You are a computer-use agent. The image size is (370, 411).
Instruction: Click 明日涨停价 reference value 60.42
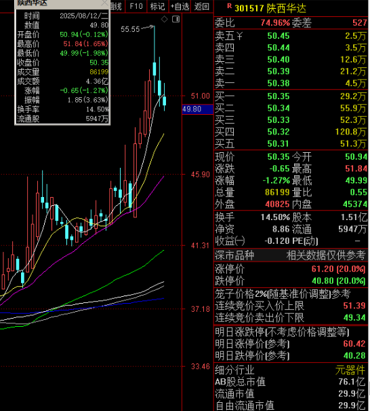(x=354, y=344)
